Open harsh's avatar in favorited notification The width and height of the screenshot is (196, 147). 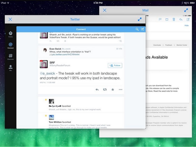pos(51,101)
